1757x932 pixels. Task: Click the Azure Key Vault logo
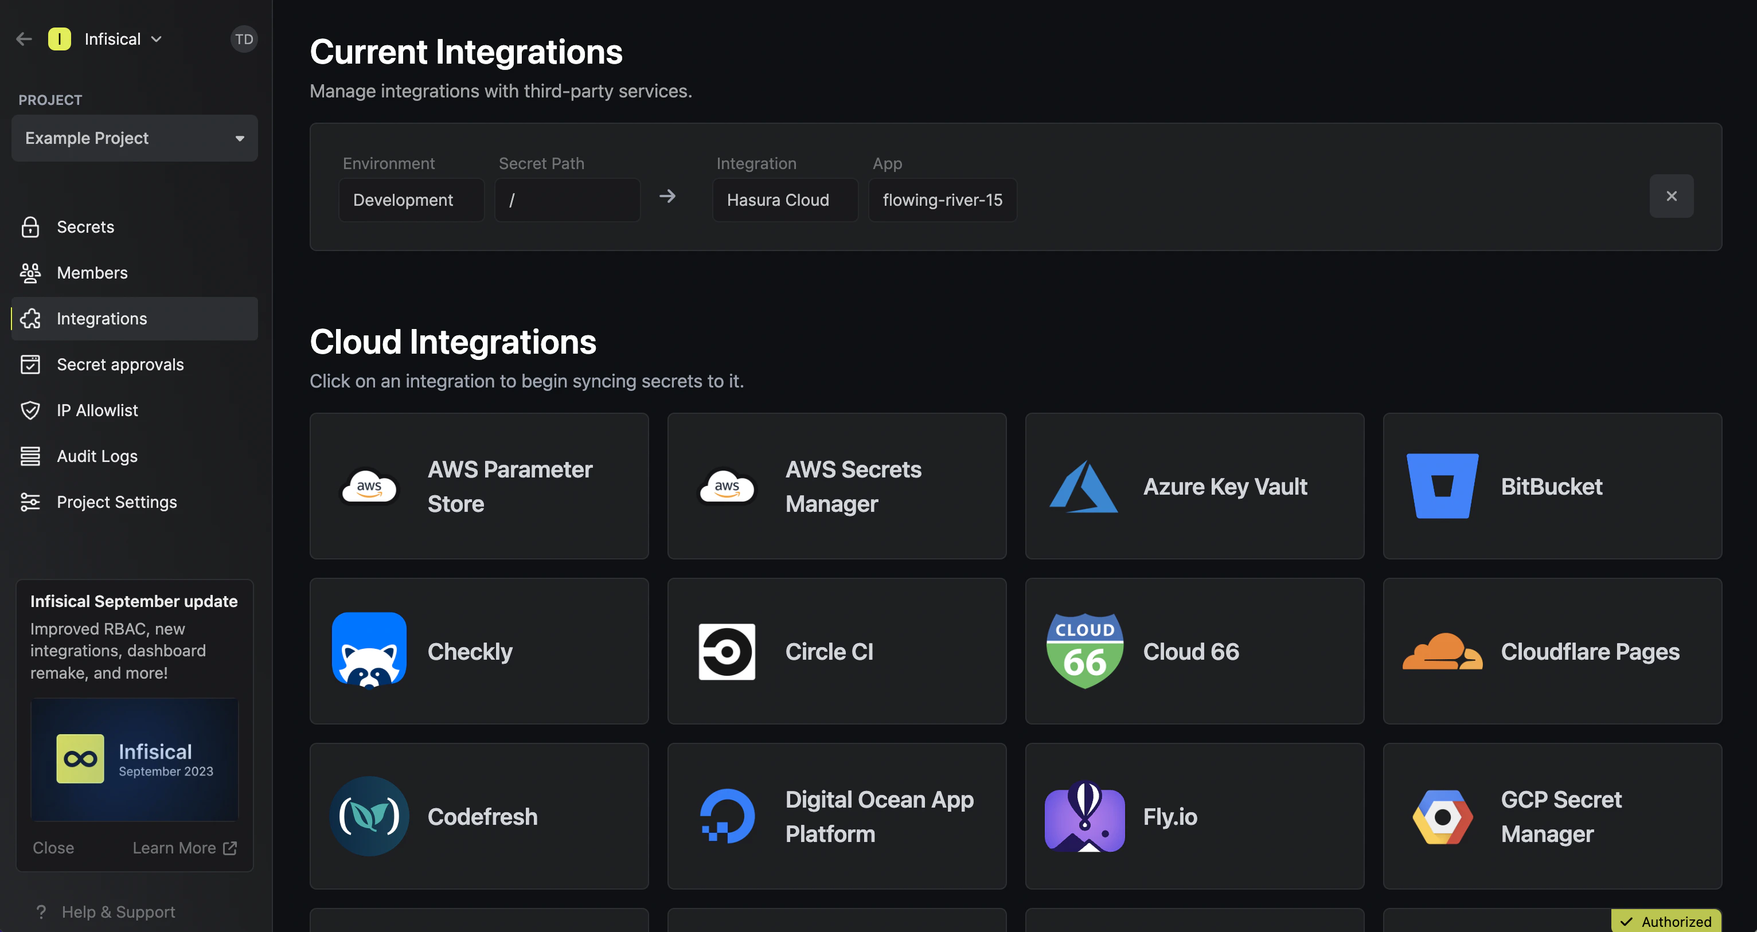[1084, 487]
